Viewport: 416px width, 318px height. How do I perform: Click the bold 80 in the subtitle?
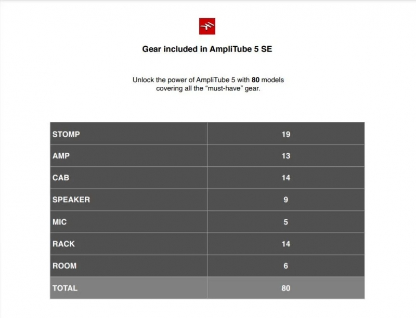[x=255, y=80]
